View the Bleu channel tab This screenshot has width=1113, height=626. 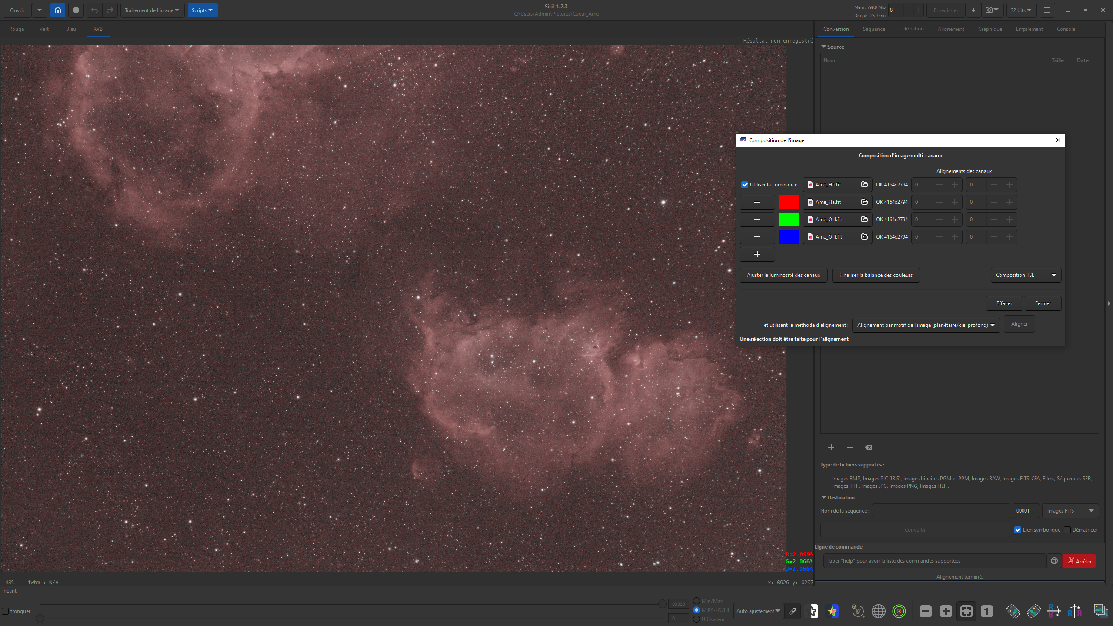click(71, 29)
